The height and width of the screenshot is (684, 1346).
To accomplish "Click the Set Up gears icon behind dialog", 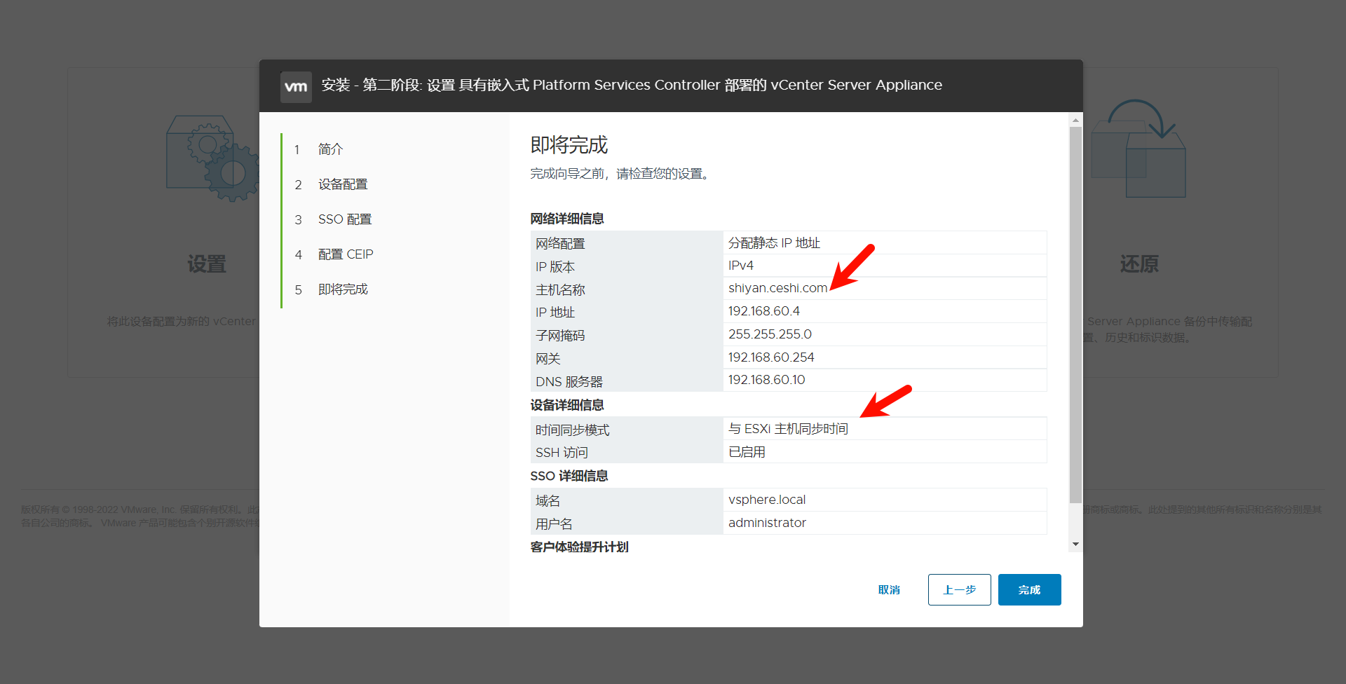I will tap(212, 158).
